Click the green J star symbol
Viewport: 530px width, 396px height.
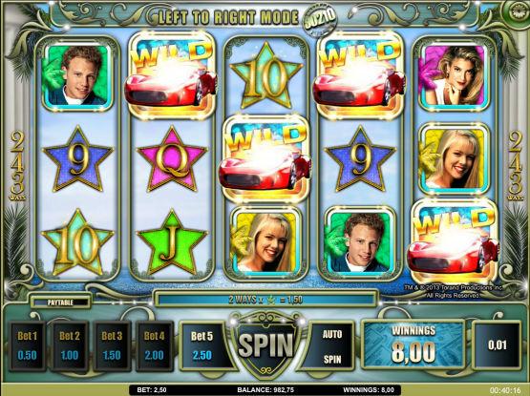pyautogui.click(x=172, y=242)
